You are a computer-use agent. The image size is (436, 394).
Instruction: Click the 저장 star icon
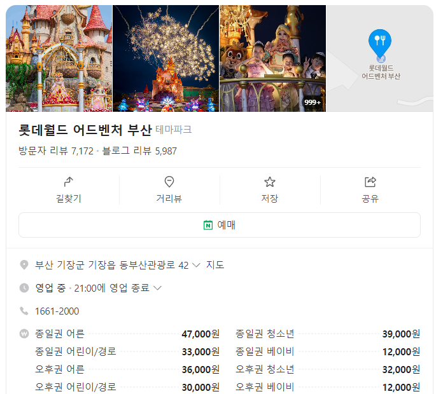click(270, 182)
